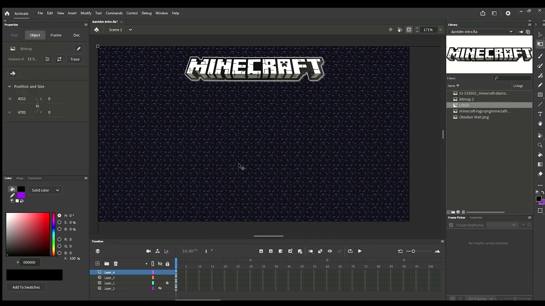Open layer depth graph icon
This screenshot has width=545, height=306.
tap(166, 251)
